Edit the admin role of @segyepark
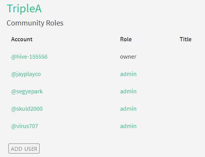 pos(128,91)
